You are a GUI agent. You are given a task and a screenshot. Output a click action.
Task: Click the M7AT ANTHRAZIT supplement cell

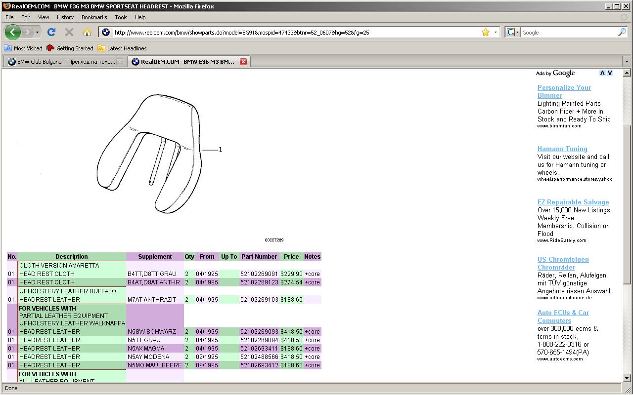click(155, 300)
